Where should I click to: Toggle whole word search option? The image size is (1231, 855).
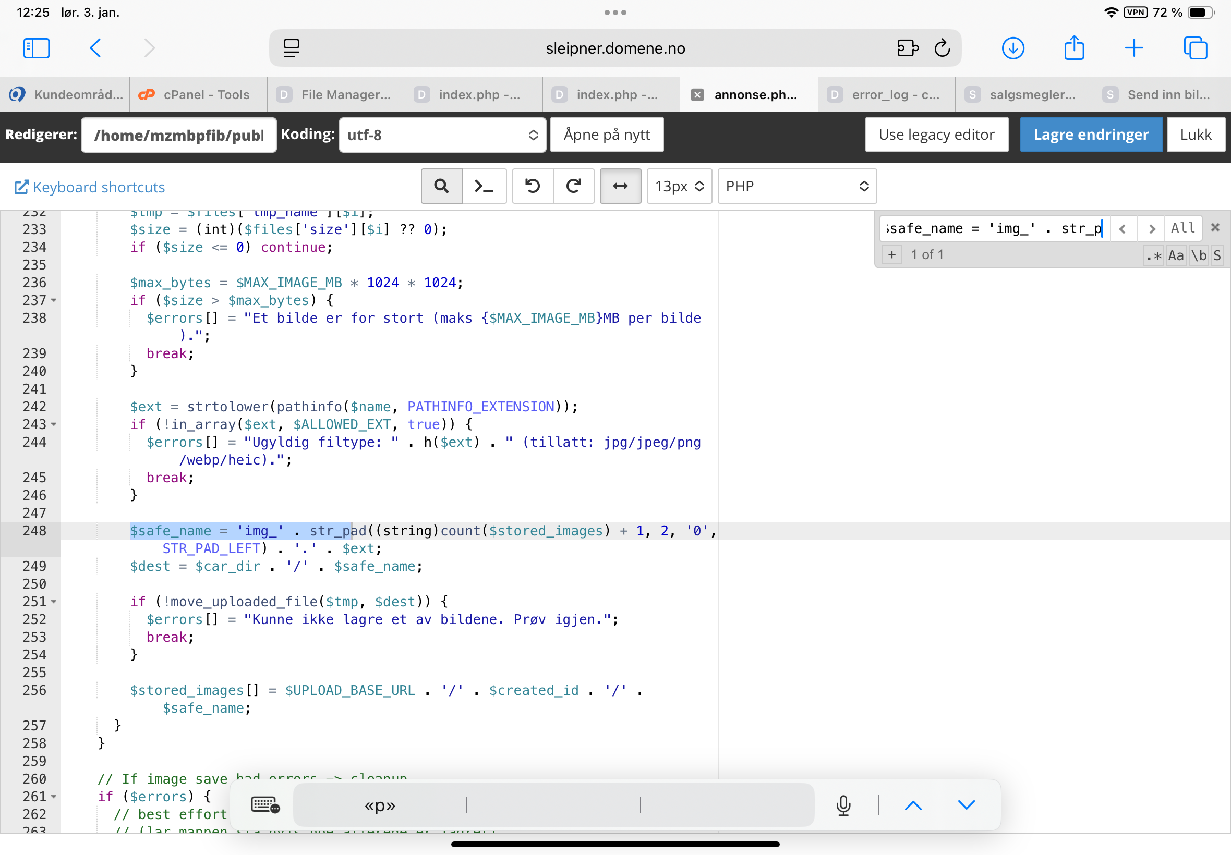[1199, 255]
